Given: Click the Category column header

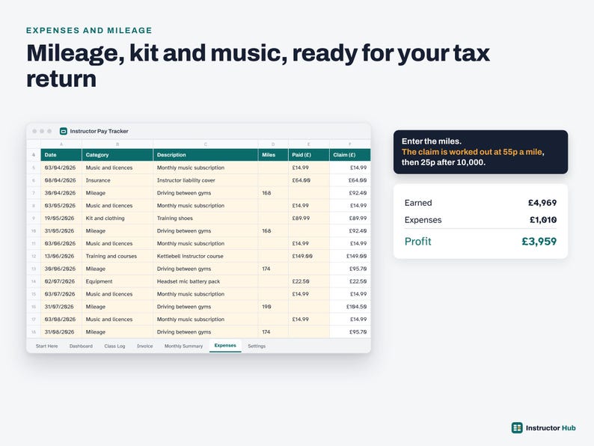Looking at the screenshot, I should point(117,155).
